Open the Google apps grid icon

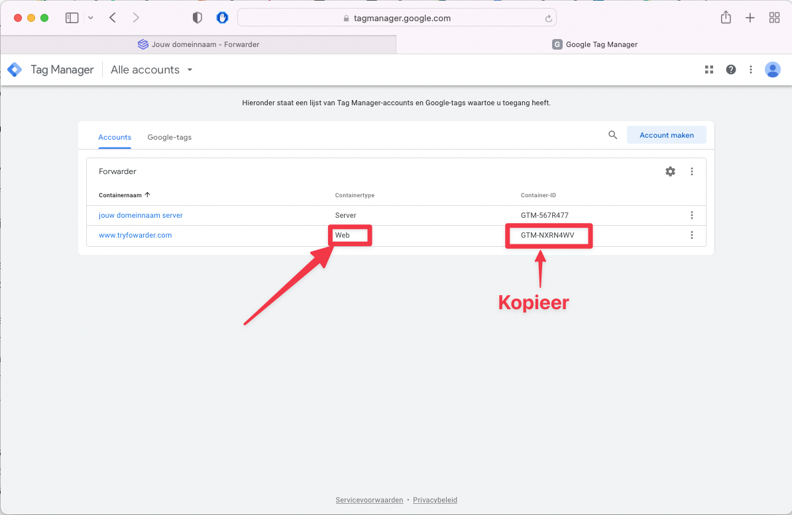click(709, 70)
